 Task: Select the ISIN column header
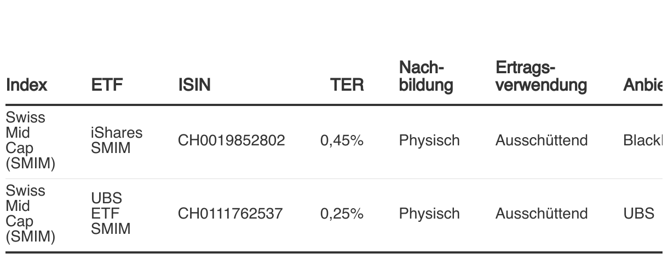[194, 85]
